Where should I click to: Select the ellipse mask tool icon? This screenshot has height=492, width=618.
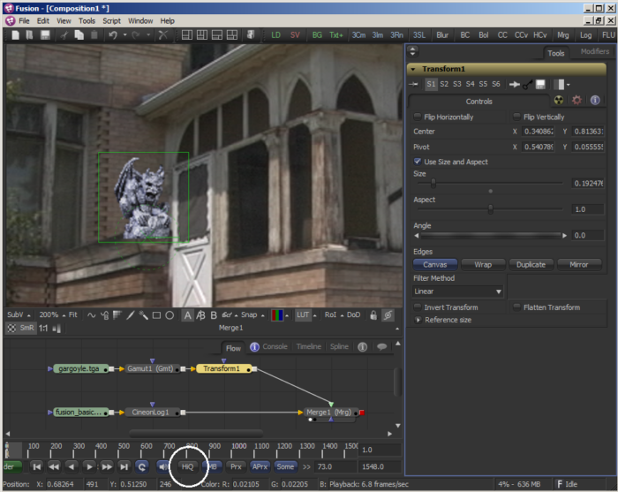[x=170, y=315]
